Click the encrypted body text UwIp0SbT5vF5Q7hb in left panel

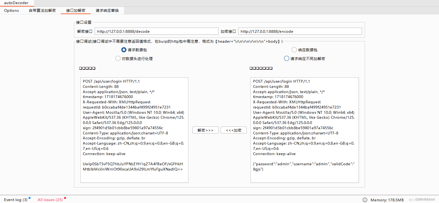click(133, 166)
